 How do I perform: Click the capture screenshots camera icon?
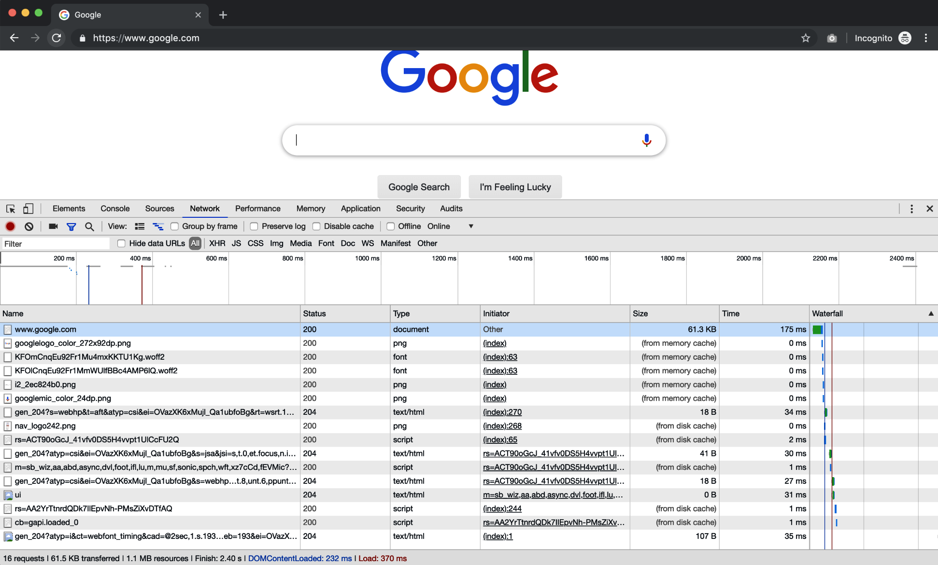pyautogui.click(x=53, y=226)
